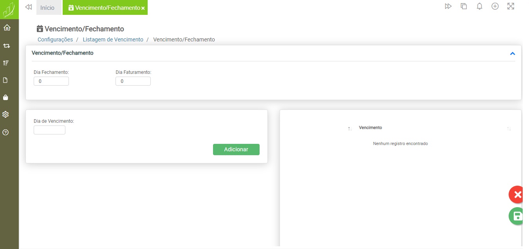Close the Vencimento/Fechamento tab
The width and height of the screenshot is (529, 249).
pos(143,8)
